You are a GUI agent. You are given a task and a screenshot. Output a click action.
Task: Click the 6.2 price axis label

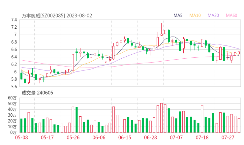[14, 64]
